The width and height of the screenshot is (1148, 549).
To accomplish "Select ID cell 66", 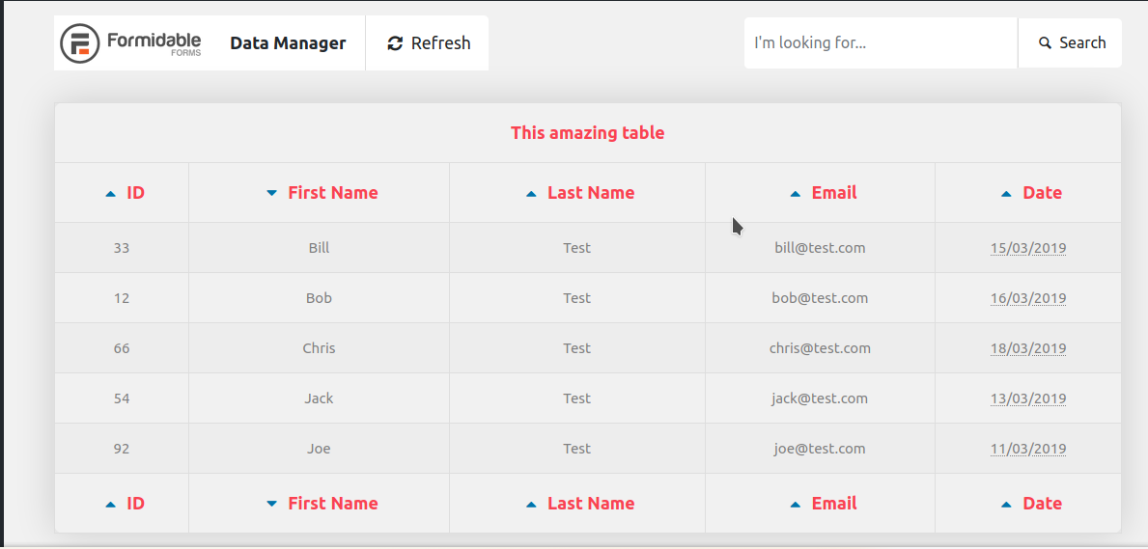I will (x=122, y=347).
